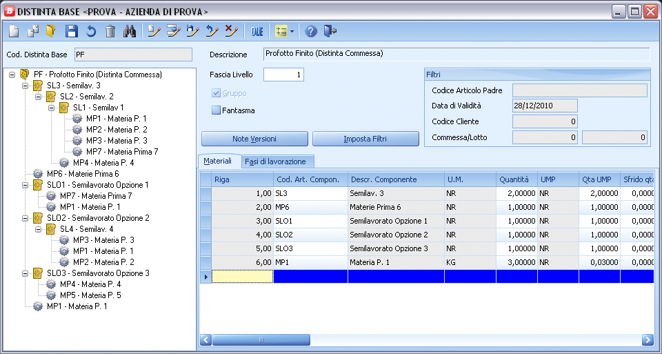Click the SLO3 node icon
Screen dimensions: 662x354
pos(38,273)
